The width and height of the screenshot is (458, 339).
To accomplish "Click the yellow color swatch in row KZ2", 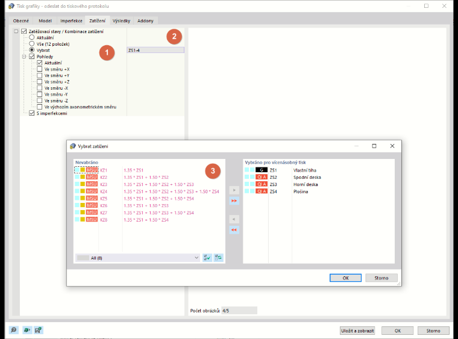I will pyautogui.click(x=83, y=177).
